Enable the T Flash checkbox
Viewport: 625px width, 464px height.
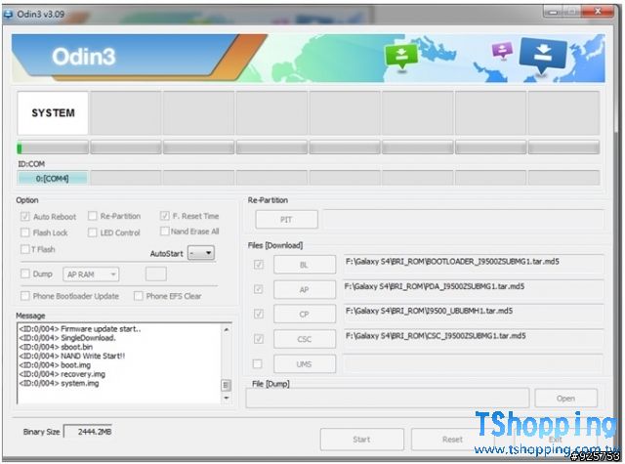25,249
